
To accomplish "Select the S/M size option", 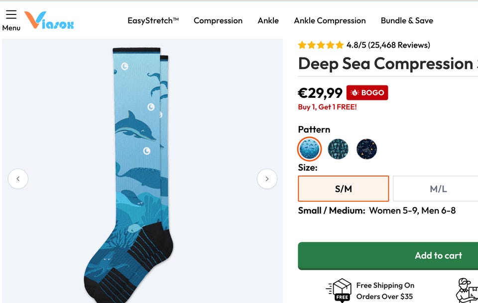I will (343, 189).
